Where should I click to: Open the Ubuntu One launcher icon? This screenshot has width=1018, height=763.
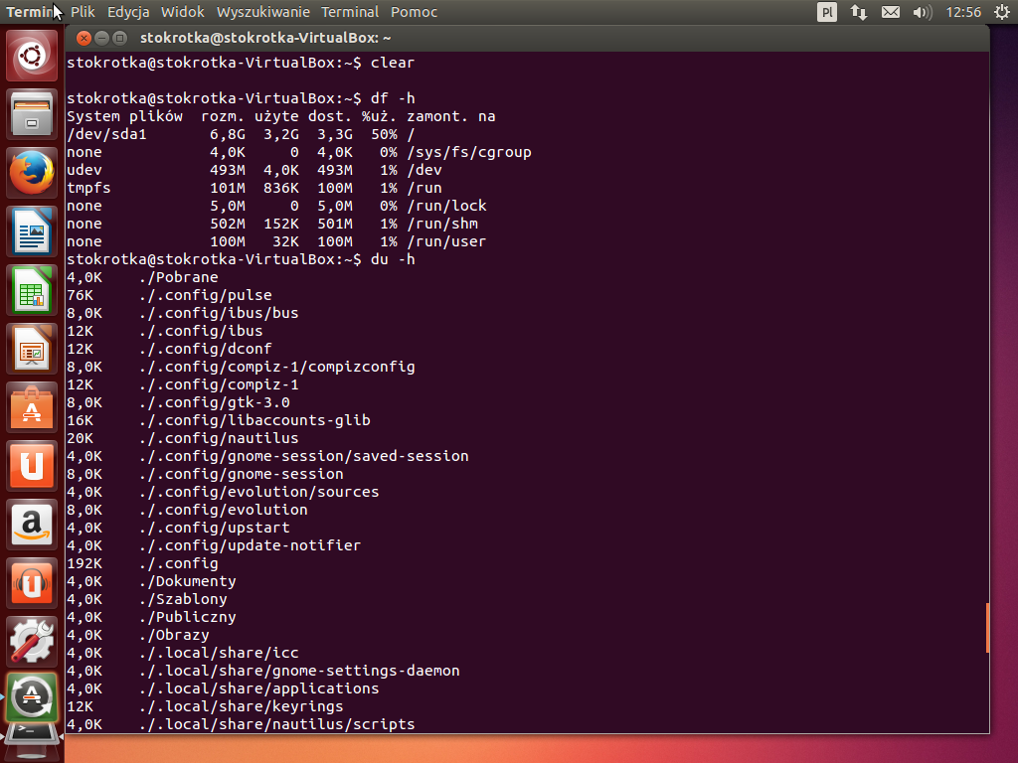pos(32,466)
